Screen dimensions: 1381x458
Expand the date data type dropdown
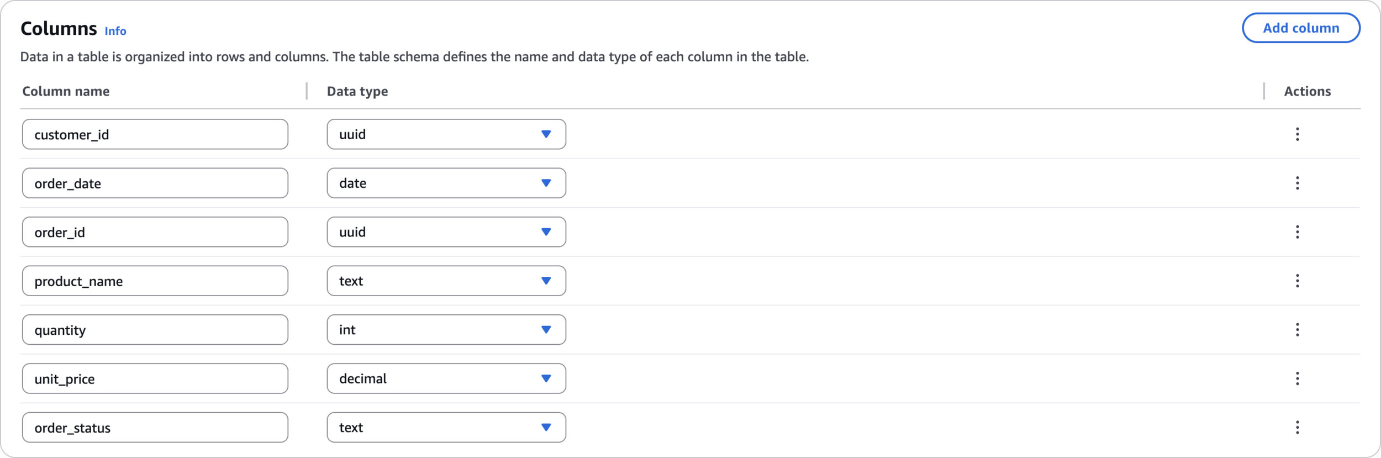pos(446,183)
